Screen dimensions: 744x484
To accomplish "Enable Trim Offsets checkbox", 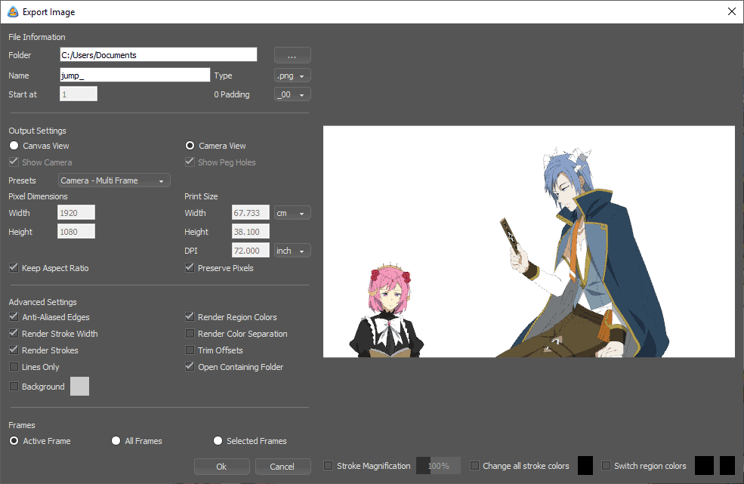I will click(190, 350).
